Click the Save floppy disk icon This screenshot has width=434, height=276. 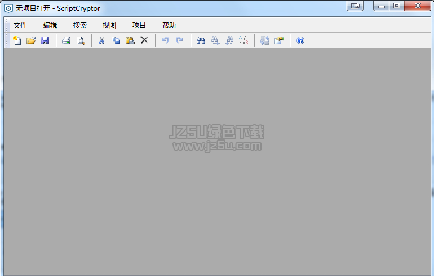coord(45,40)
